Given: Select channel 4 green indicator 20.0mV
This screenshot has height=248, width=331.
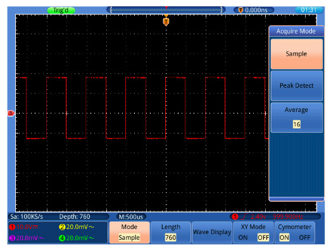Looking at the screenshot, I should (77, 238).
